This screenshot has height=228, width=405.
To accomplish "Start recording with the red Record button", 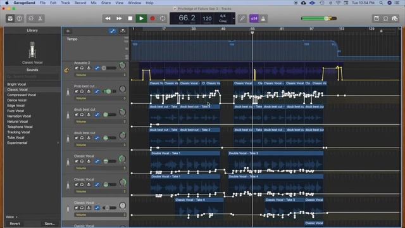I will tap(153, 18).
